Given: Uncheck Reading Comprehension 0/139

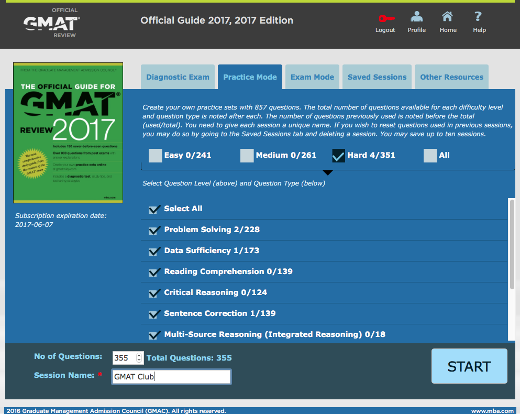Looking at the screenshot, I should click(x=154, y=272).
